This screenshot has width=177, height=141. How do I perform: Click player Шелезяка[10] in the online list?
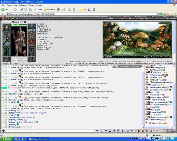coord(157,120)
